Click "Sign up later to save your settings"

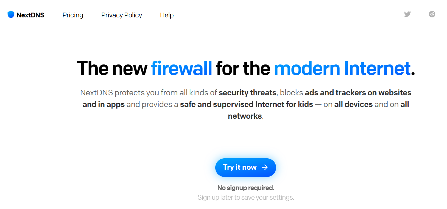246,198
